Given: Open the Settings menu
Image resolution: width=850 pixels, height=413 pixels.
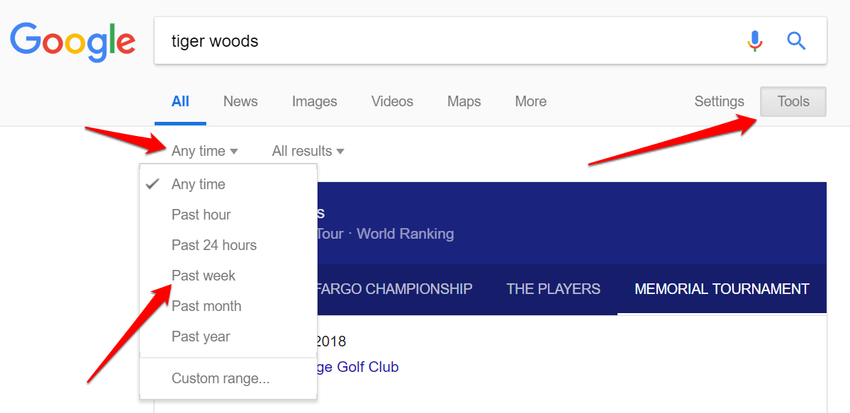Looking at the screenshot, I should point(718,101).
